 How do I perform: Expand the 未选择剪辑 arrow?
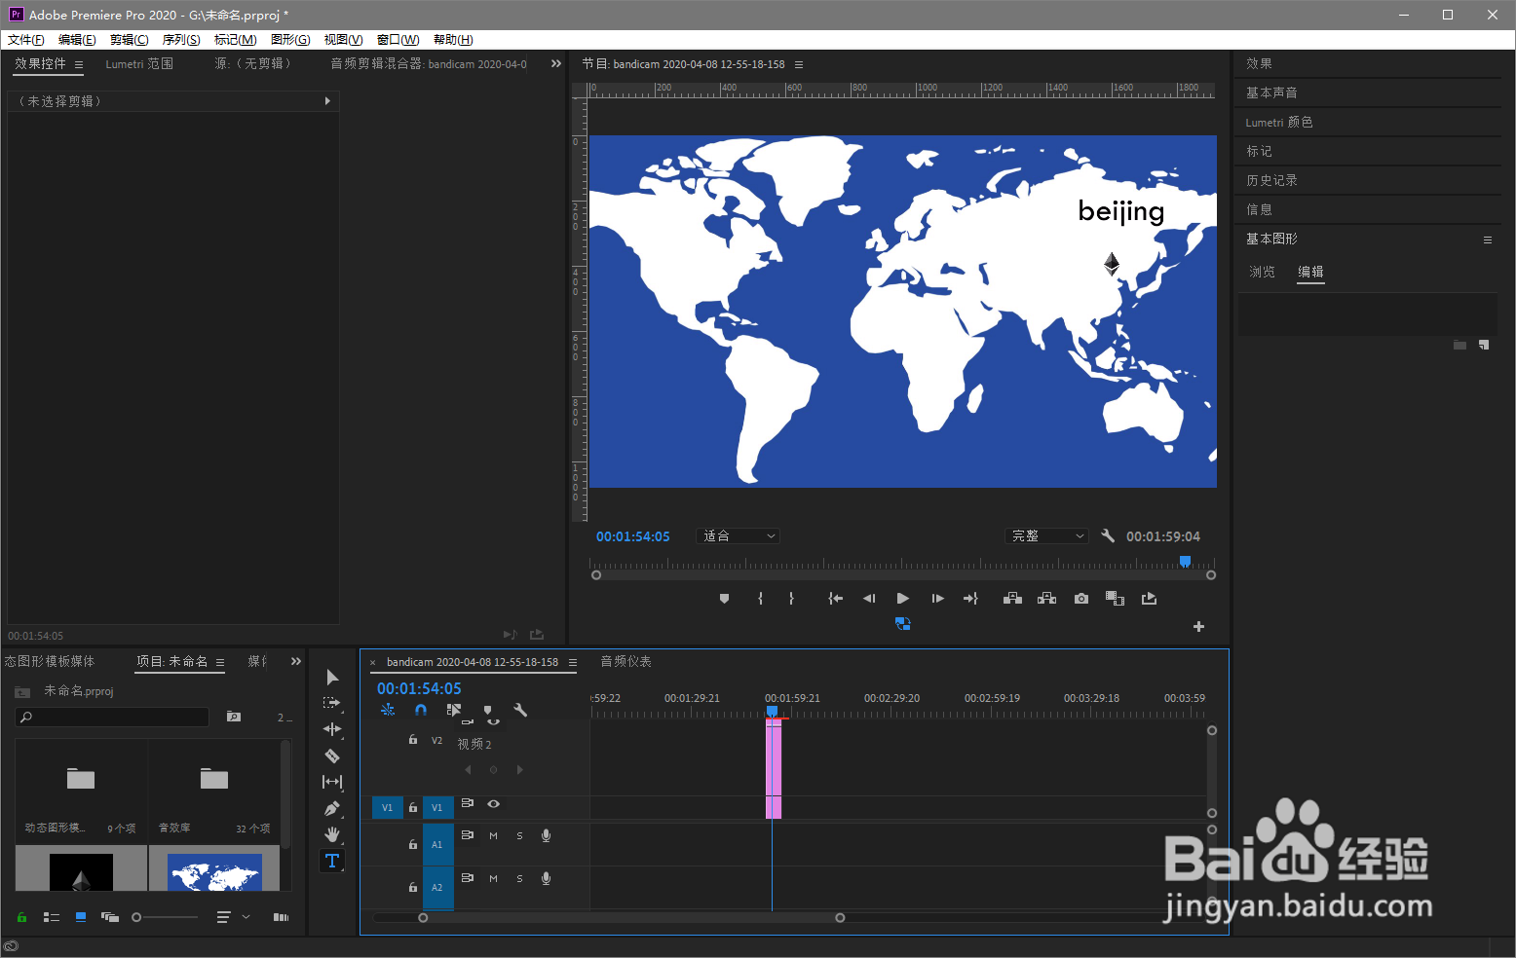pos(327,101)
